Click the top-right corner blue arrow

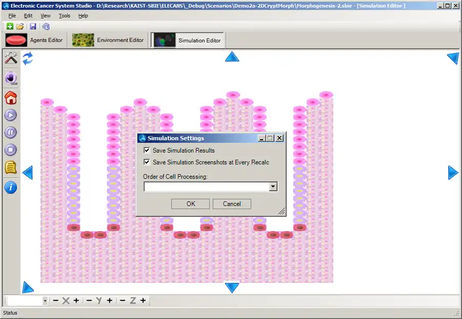click(454, 58)
